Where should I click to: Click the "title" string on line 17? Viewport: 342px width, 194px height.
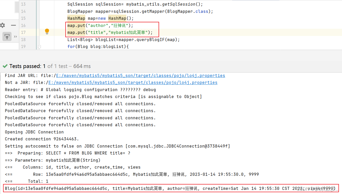point(97,32)
